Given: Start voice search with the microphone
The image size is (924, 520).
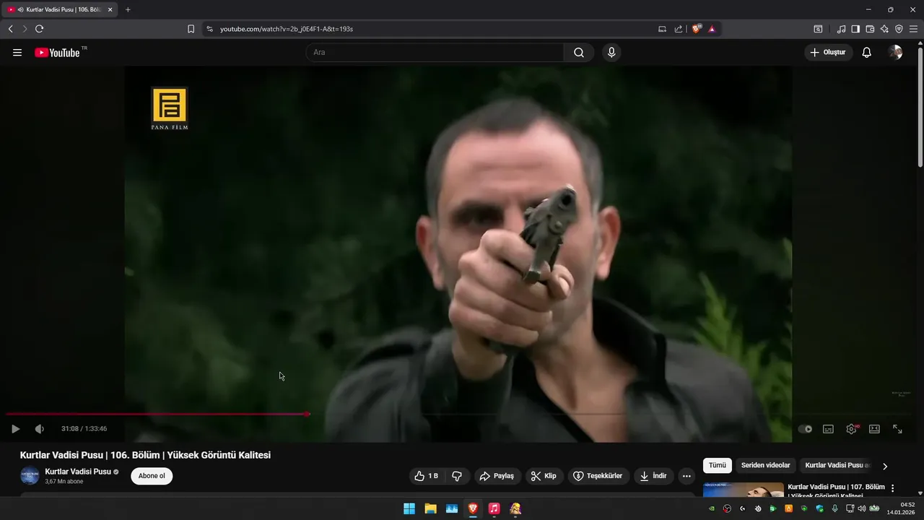Looking at the screenshot, I should click(611, 53).
